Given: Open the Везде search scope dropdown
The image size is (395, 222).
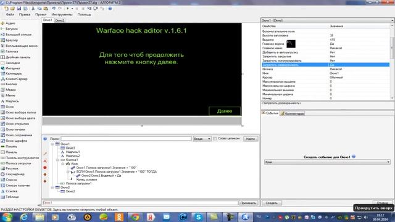Looking at the screenshot, I should click(202, 139).
